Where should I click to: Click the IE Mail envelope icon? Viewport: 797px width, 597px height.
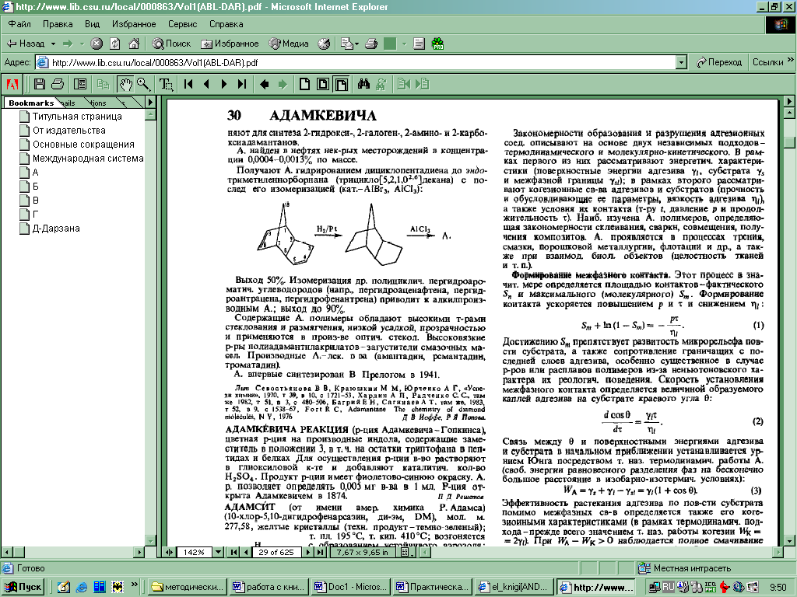tap(346, 44)
